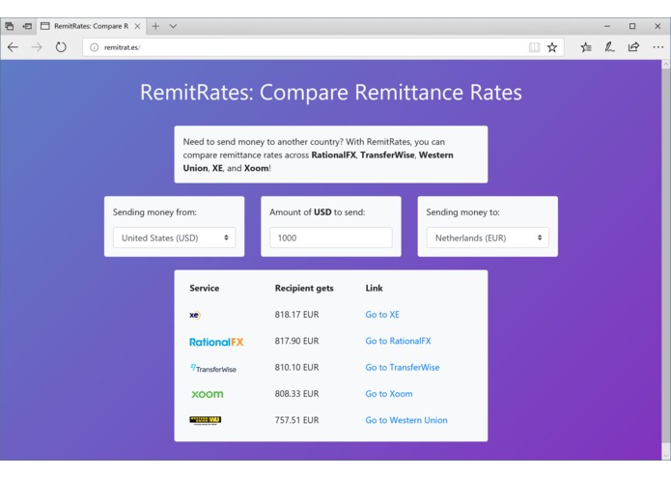Click the amount field showing 1000
This screenshot has width=671, height=477.
331,238
